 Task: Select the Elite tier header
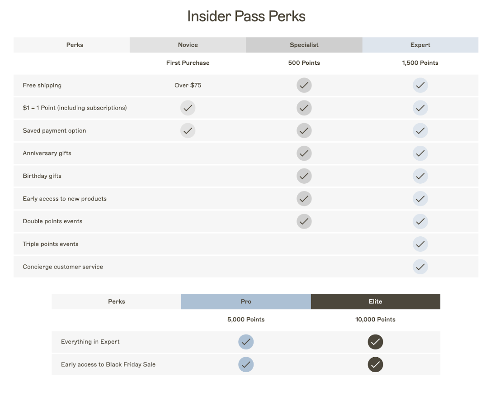(375, 301)
